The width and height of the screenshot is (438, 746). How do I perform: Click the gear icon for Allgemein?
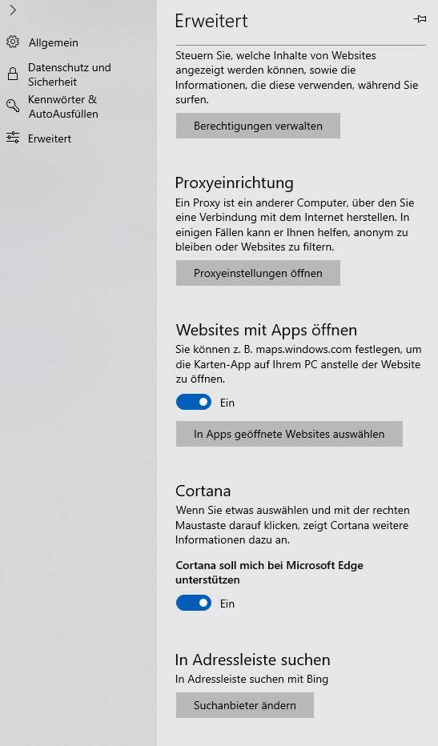point(13,42)
